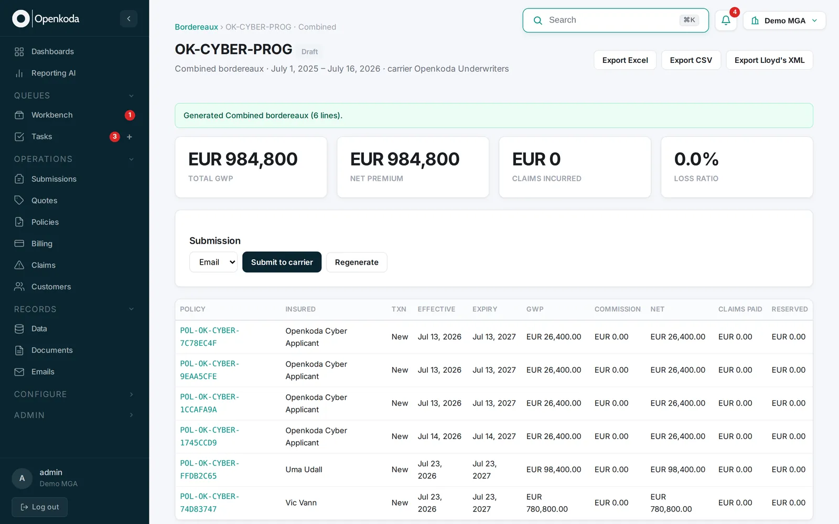Click the Submissions clipboard icon
Screen dimensions: 839x524
click(x=19, y=179)
